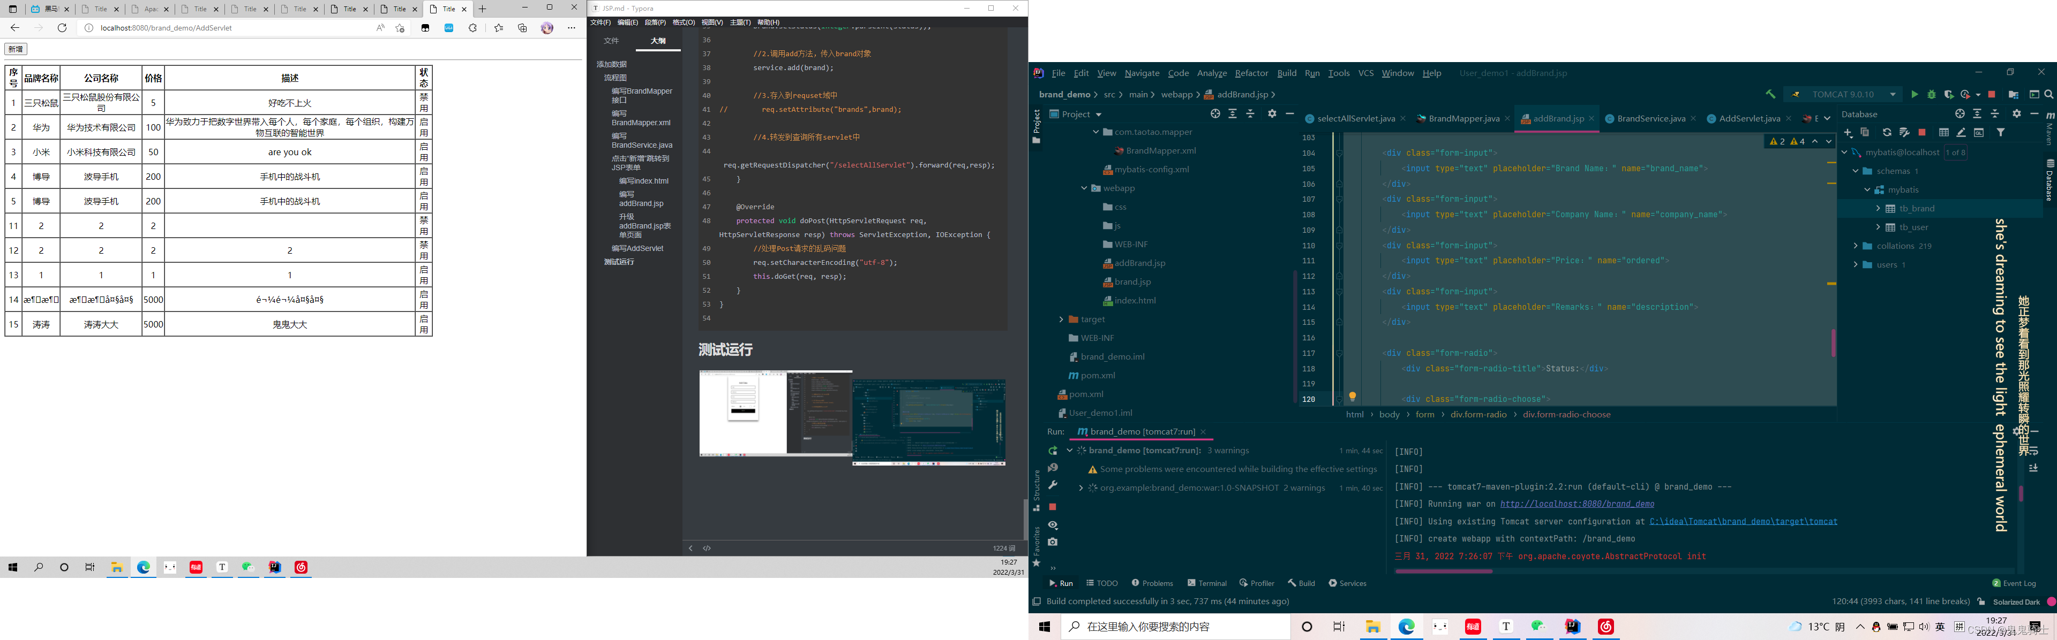This screenshot has width=2057, height=640.
Task: Click the Typora test run screenshot thumbnail
Action: click(x=852, y=418)
